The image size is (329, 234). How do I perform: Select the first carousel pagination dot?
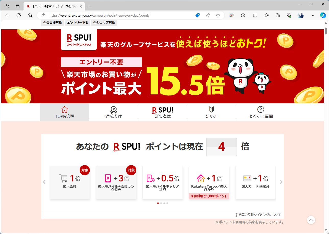(158, 203)
